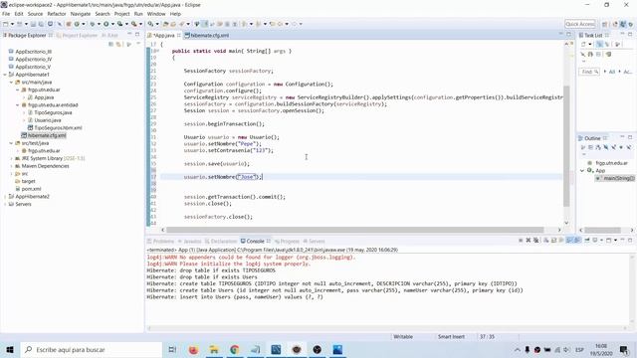Click the Save All toolbar icon

pos(41,24)
